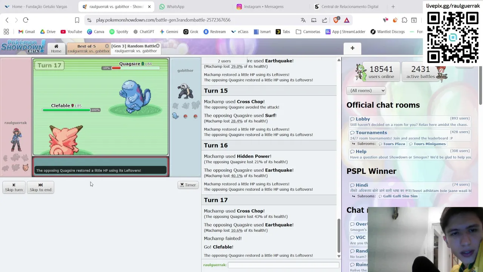The height and width of the screenshot is (272, 483).
Task: Open the Grok bookmark
Action: (x=191, y=32)
